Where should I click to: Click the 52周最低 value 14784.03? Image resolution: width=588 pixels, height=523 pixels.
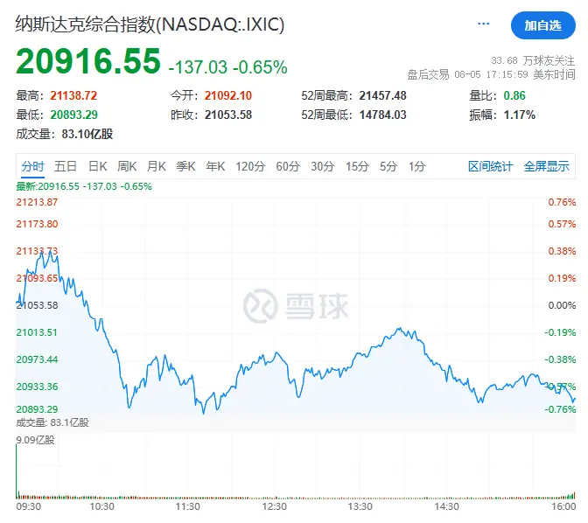point(383,115)
